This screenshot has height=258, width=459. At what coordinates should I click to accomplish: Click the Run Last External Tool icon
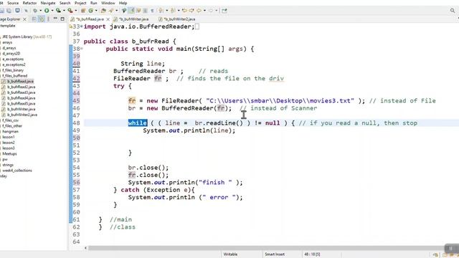pos(70,11)
